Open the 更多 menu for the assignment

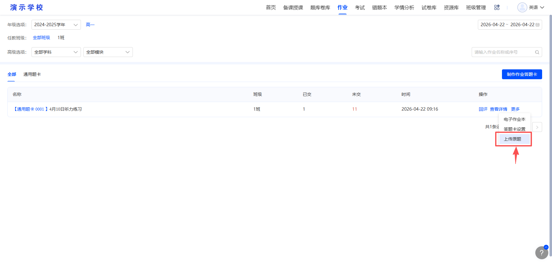[x=515, y=109]
